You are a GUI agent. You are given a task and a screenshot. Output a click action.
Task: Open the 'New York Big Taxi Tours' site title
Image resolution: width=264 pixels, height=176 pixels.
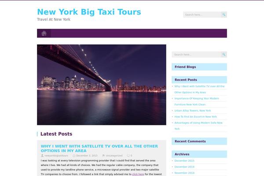[x=89, y=12]
